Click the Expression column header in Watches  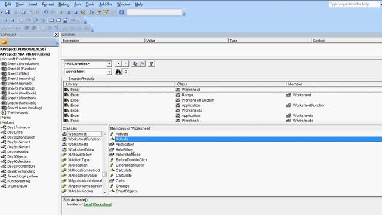(x=103, y=41)
